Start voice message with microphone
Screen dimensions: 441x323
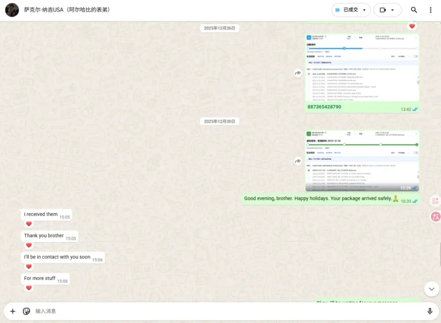(430, 311)
